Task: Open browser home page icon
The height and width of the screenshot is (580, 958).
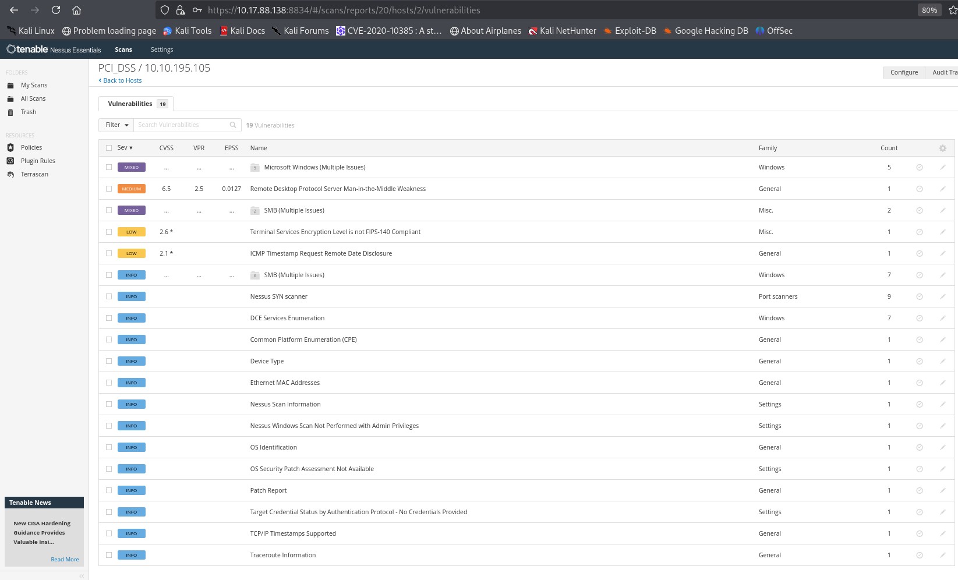Action: [x=76, y=10]
